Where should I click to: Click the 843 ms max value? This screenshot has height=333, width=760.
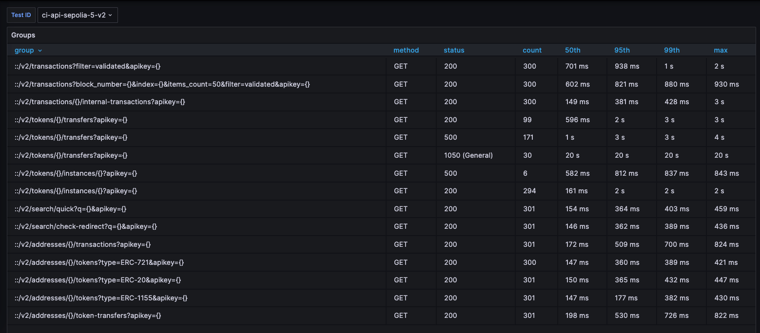click(726, 173)
